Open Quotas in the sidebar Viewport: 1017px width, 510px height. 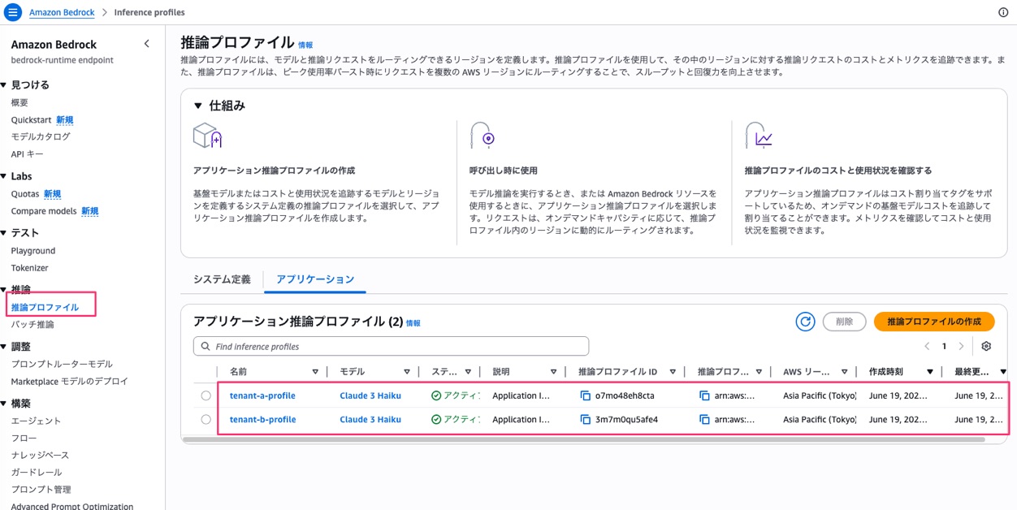pos(25,194)
